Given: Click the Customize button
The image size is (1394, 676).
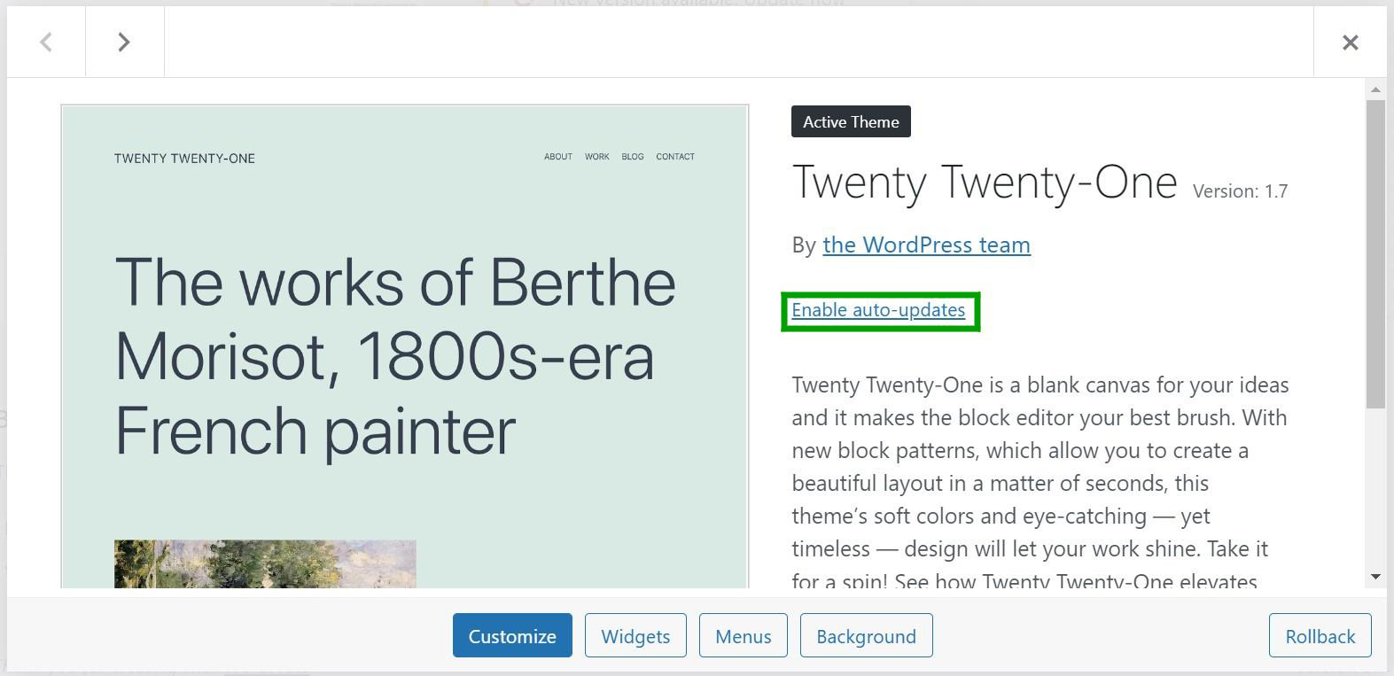Looking at the screenshot, I should pyautogui.click(x=512, y=636).
